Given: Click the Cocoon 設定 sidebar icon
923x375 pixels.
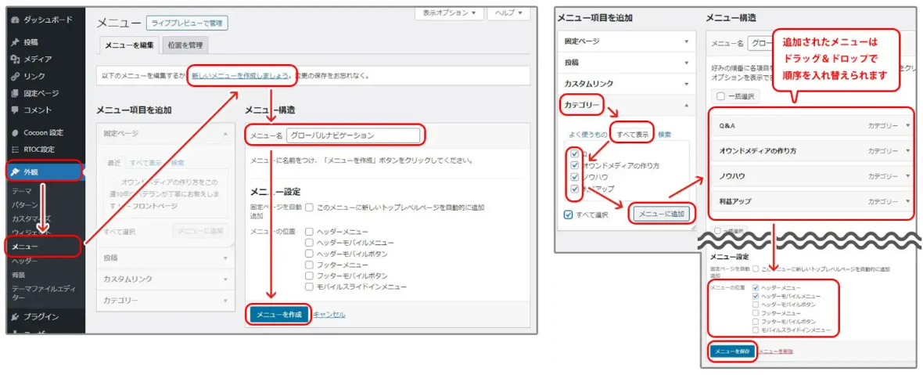Looking at the screenshot, I should point(15,132).
